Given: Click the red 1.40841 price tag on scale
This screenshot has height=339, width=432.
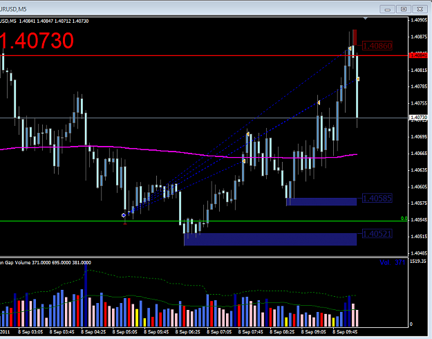Looking at the screenshot, I should click(419, 56).
